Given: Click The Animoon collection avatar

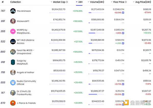Looking at the screenshot, I should 13,11.
